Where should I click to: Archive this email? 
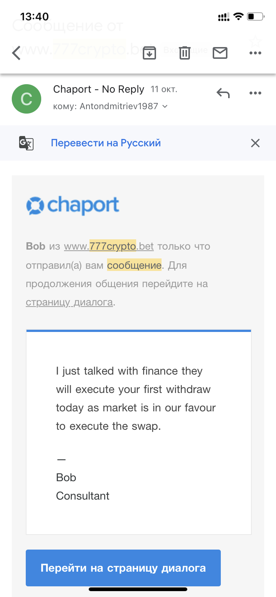149,53
